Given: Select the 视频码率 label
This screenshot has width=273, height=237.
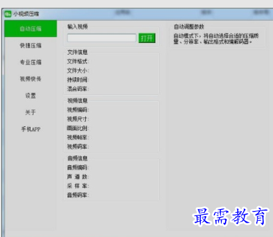Looking at the screenshot, I should (x=78, y=146).
